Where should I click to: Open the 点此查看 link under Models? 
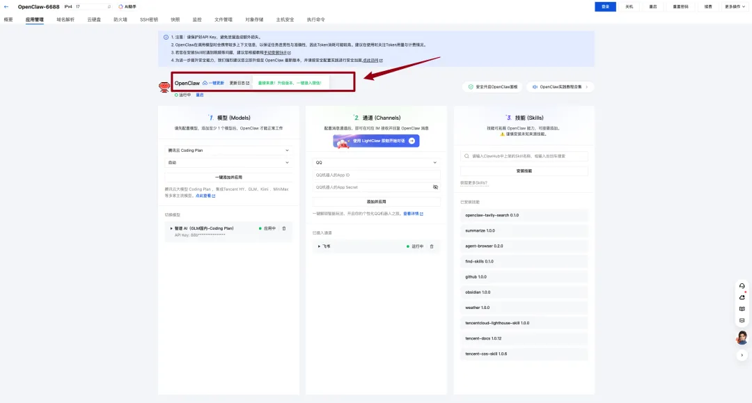point(205,196)
